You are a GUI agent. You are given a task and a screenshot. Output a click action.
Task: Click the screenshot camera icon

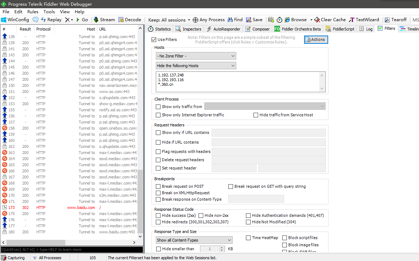(271, 19)
